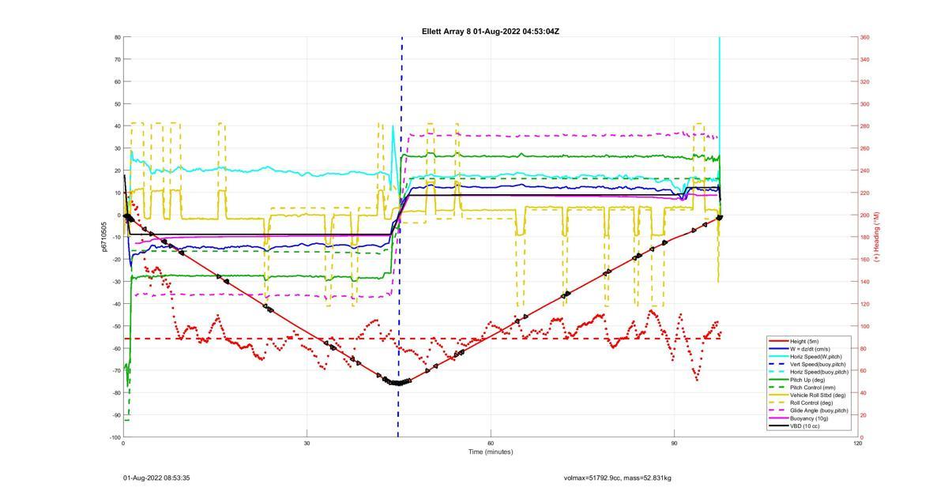Screen dimensions: 948x491
Task: Click the black VBD line swatch in legend
Action: [778, 426]
